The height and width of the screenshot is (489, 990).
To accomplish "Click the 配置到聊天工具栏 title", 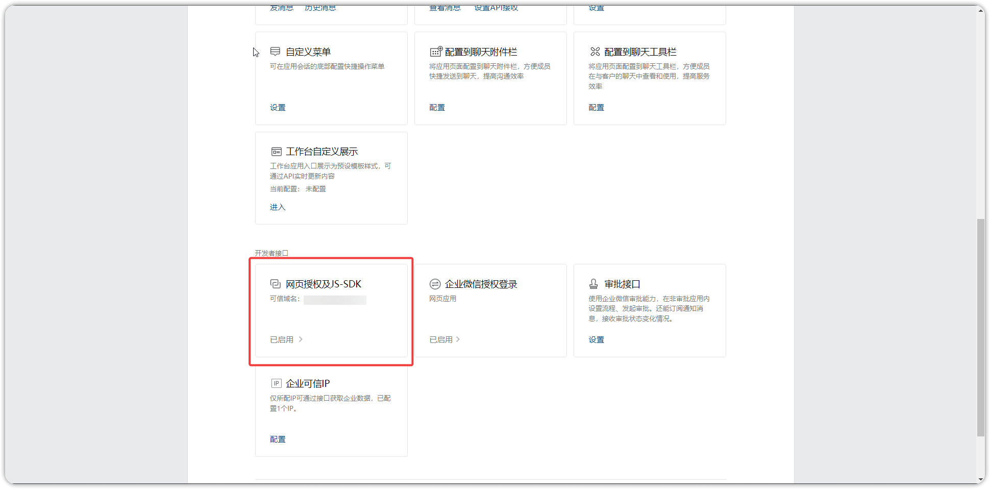I will coord(640,52).
